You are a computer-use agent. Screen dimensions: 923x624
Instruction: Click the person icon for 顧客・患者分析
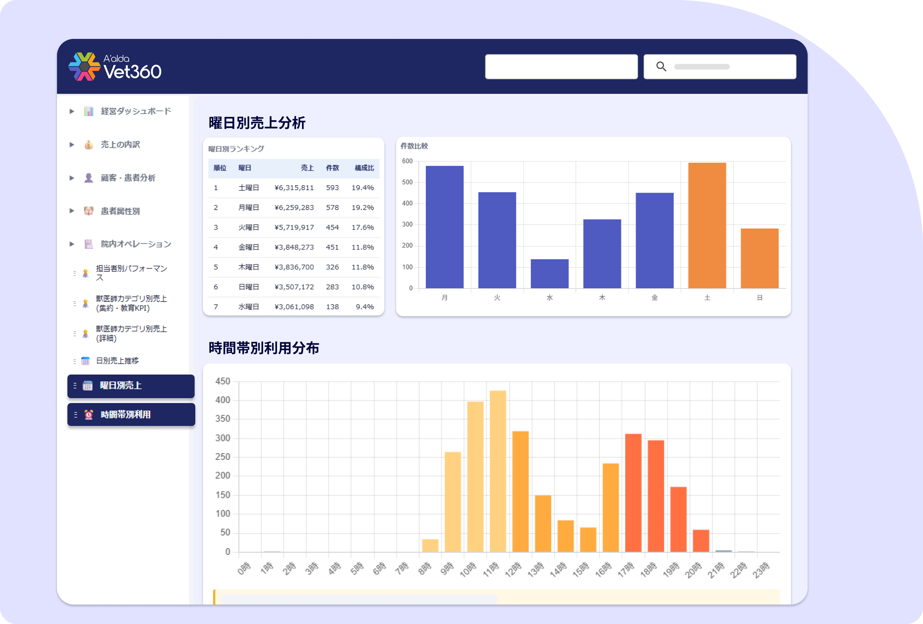89,178
